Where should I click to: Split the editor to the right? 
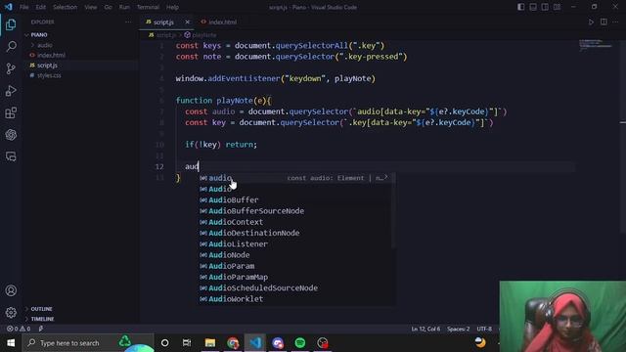tap(604, 22)
